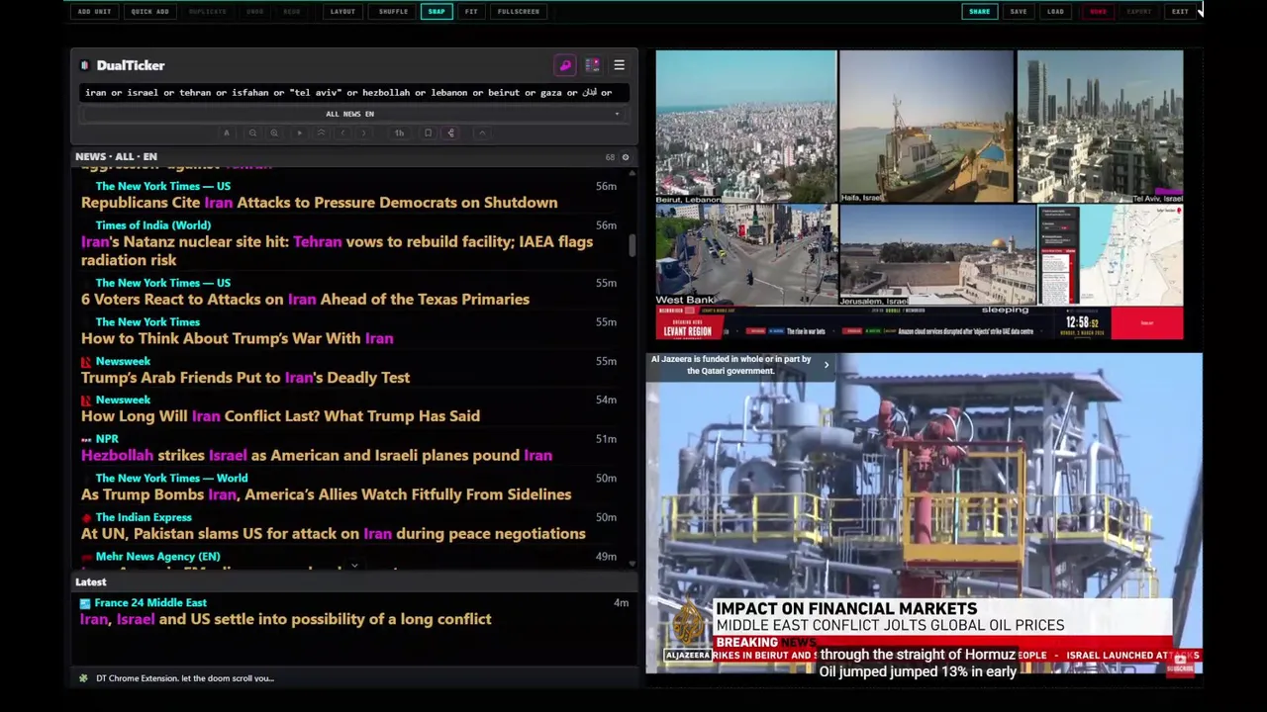Screen dimensions: 1267x712
Task: Open the '1h' time range selector
Action: pos(399,133)
